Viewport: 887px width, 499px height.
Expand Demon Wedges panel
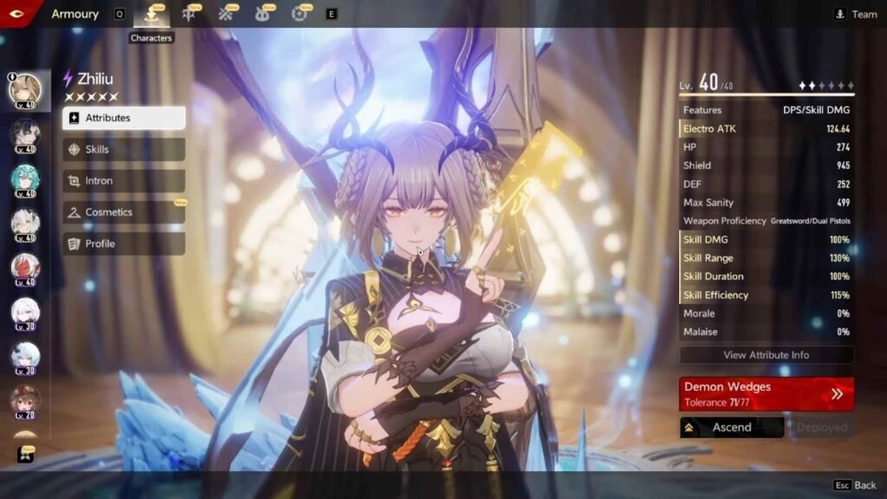point(767,393)
